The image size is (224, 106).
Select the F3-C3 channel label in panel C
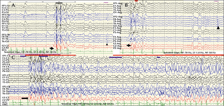pyautogui.click(x=6, y=58)
